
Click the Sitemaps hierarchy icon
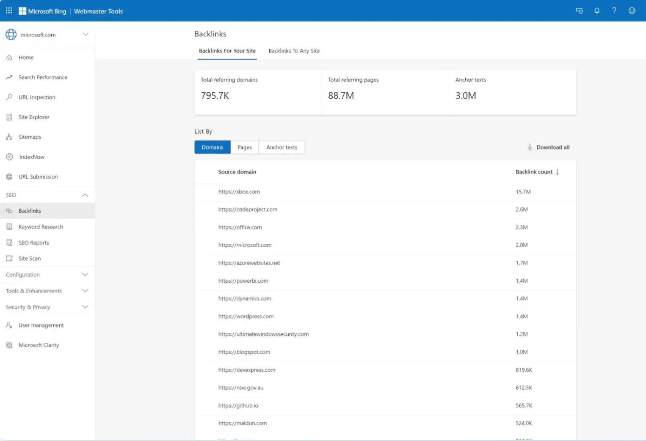click(9, 137)
